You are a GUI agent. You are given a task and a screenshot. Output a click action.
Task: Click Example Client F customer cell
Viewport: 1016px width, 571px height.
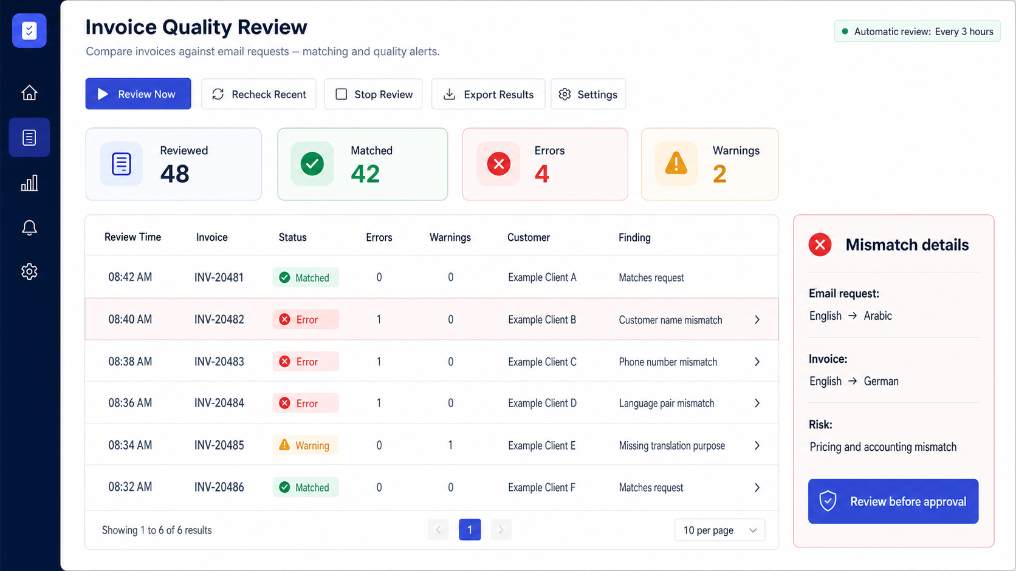click(541, 487)
